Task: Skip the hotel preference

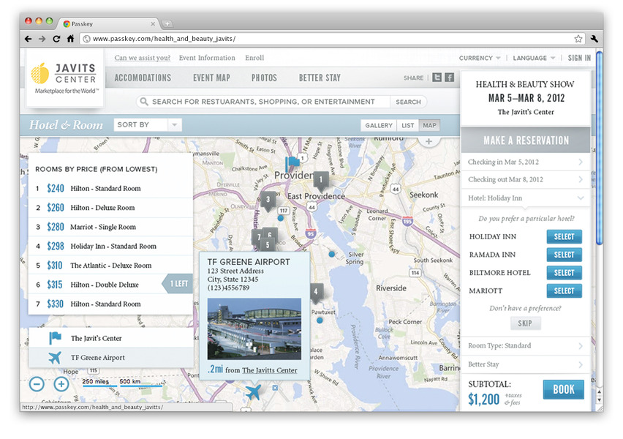Action: [525, 323]
